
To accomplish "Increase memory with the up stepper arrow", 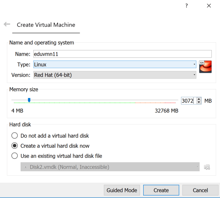I will [199, 99].
